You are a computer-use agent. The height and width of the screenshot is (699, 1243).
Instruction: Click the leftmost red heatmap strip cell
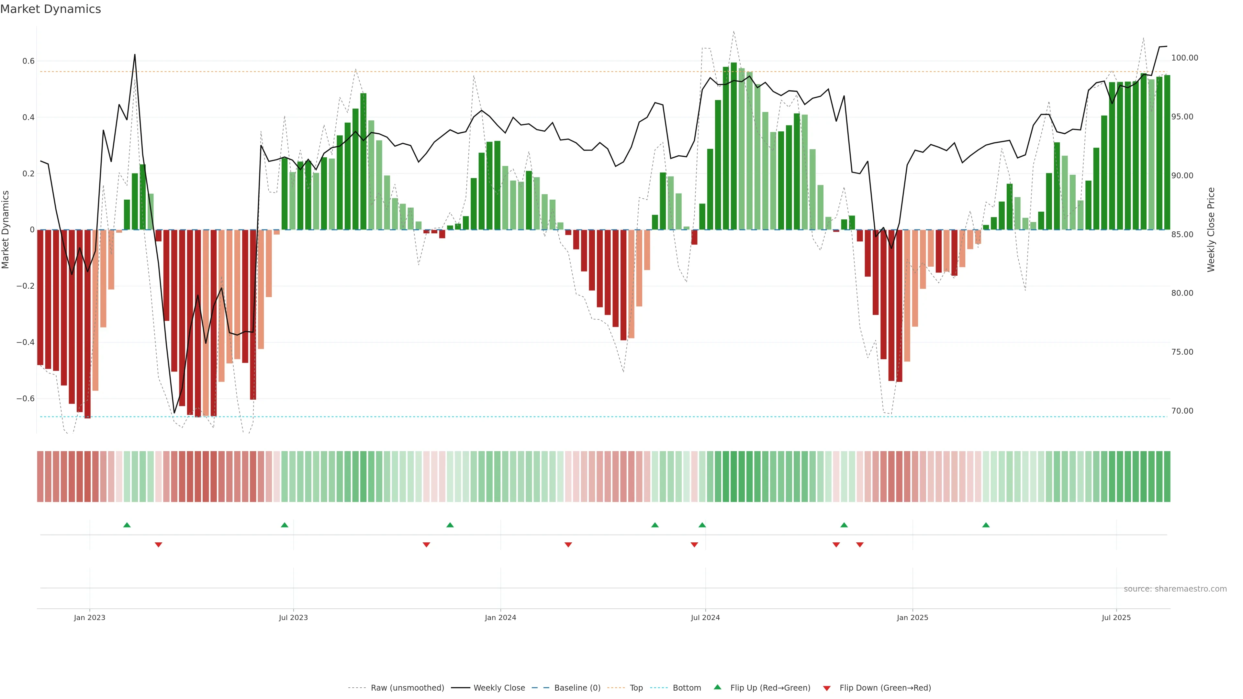tap(40, 477)
